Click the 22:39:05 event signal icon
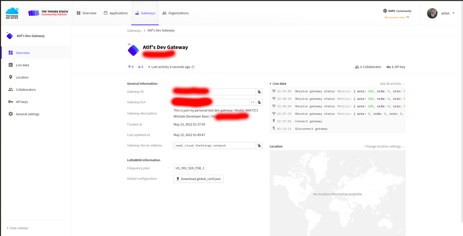The height and width of the screenshot is (236, 463). coord(274,91)
